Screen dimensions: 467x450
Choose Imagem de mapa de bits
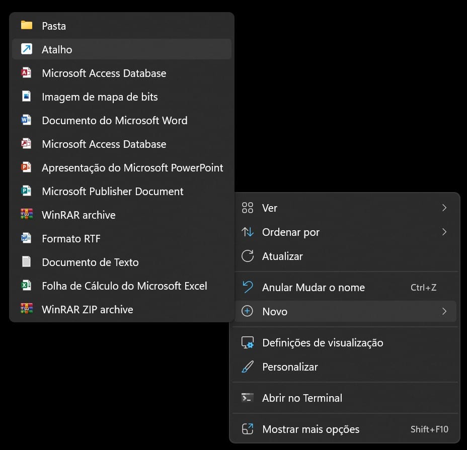click(x=100, y=97)
